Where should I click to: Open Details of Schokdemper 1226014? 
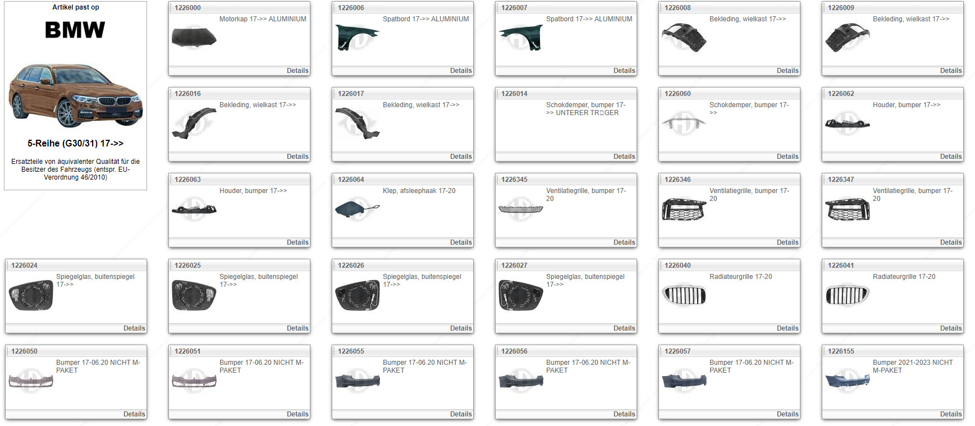[x=624, y=157]
